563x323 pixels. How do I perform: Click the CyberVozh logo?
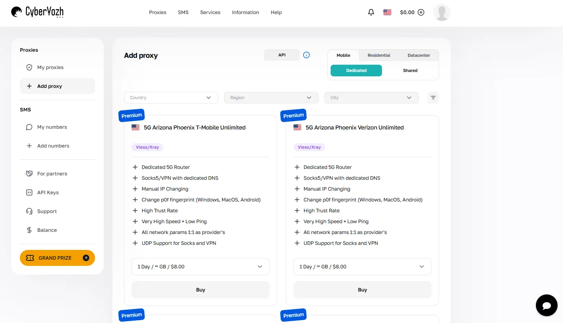click(x=38, y=12)
